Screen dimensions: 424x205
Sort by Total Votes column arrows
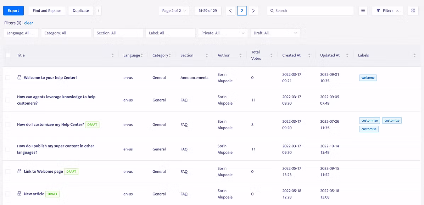(271, 55)
